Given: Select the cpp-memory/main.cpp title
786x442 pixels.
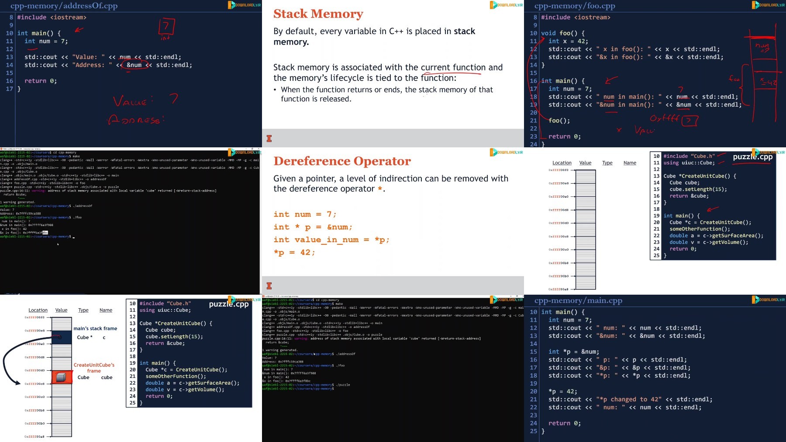Looking at the screenshot, I should [578, 300].
